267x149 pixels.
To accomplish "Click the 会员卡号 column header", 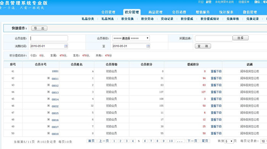I will (x=41, y=64).
